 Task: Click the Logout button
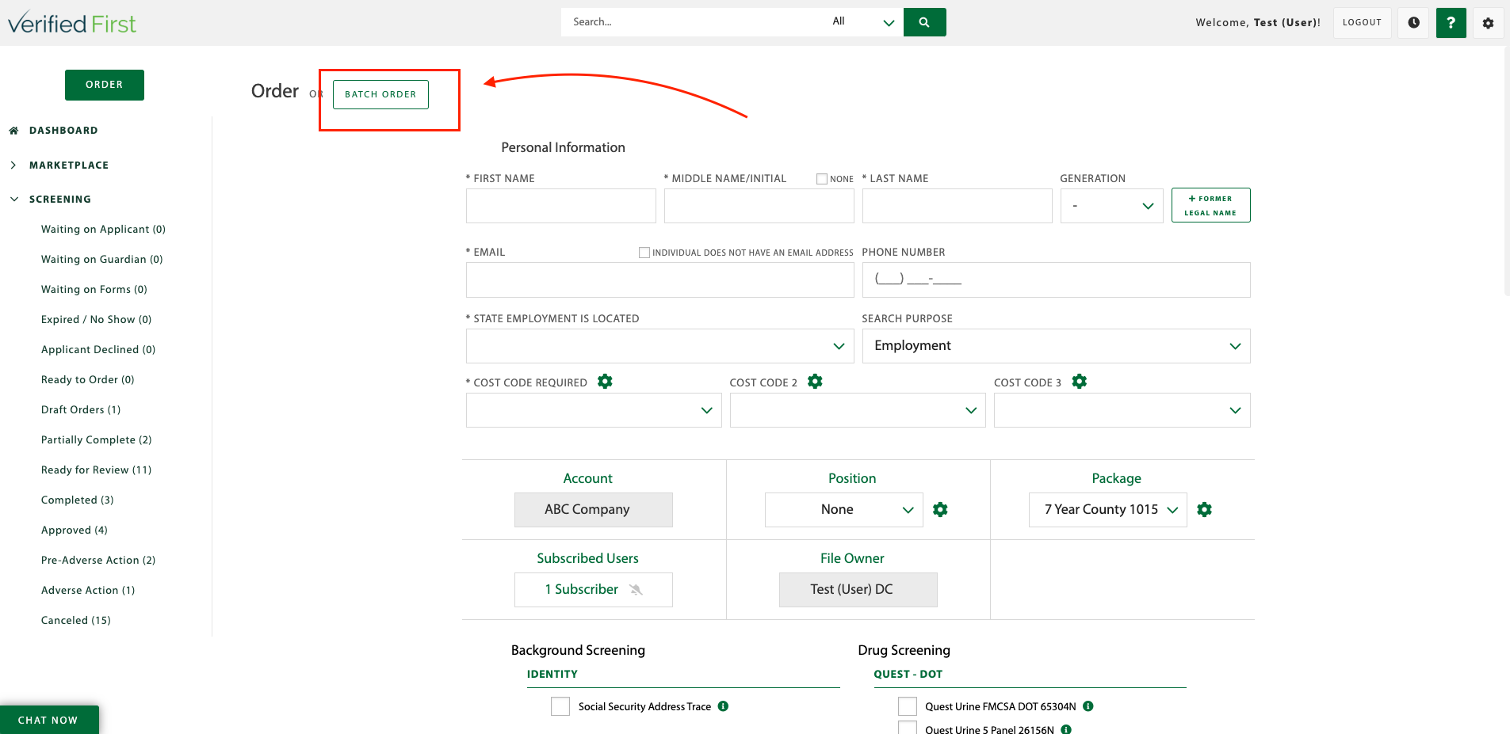(x=1362, y=23)
